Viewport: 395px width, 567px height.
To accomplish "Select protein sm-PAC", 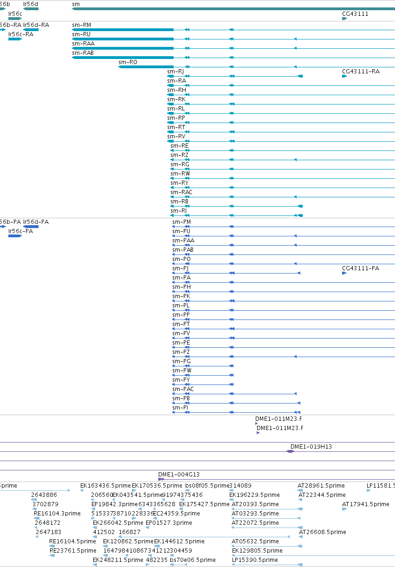I will click(x=183, y=389).
